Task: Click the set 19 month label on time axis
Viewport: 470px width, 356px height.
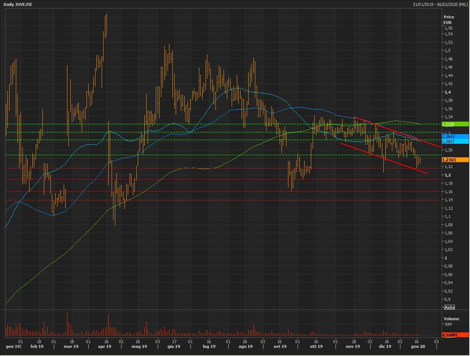Action: click(x=280, y=346)
